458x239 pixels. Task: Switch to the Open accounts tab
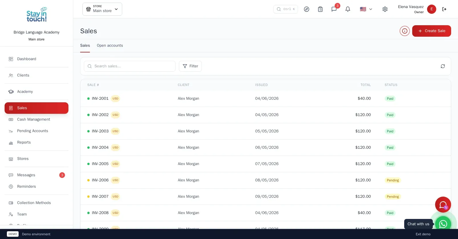110,46
